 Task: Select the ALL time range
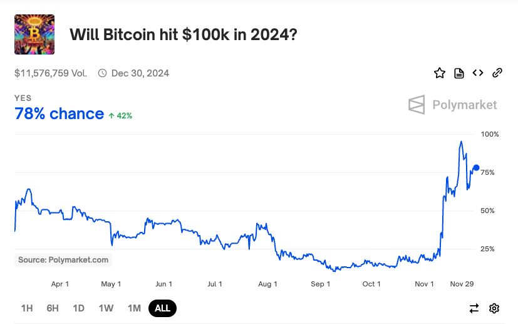point(163,308)
